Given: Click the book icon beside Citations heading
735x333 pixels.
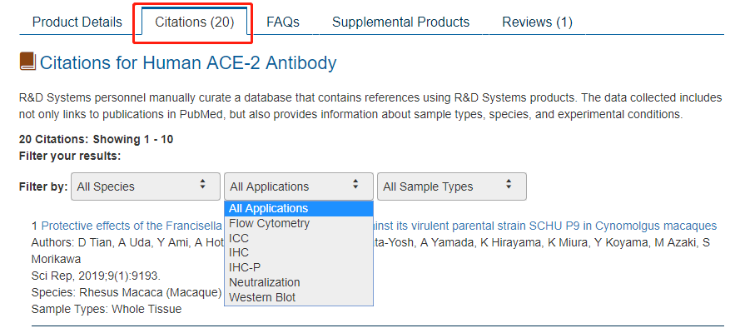Looking at the screenshot, I should (27, 62).
